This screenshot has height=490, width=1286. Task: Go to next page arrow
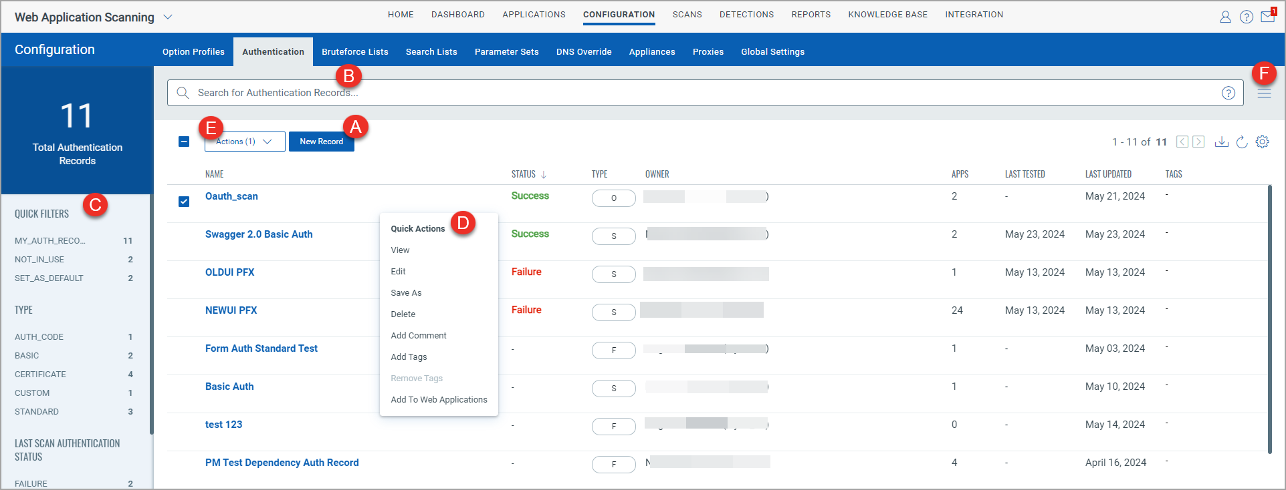(x=1198, y=142)
